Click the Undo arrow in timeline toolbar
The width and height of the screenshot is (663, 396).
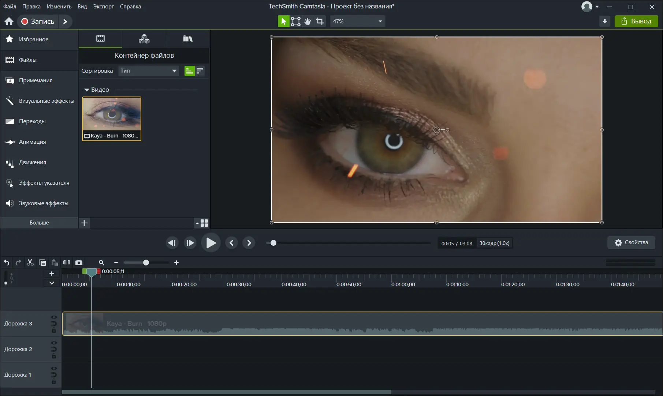click(x=7, y=263)
